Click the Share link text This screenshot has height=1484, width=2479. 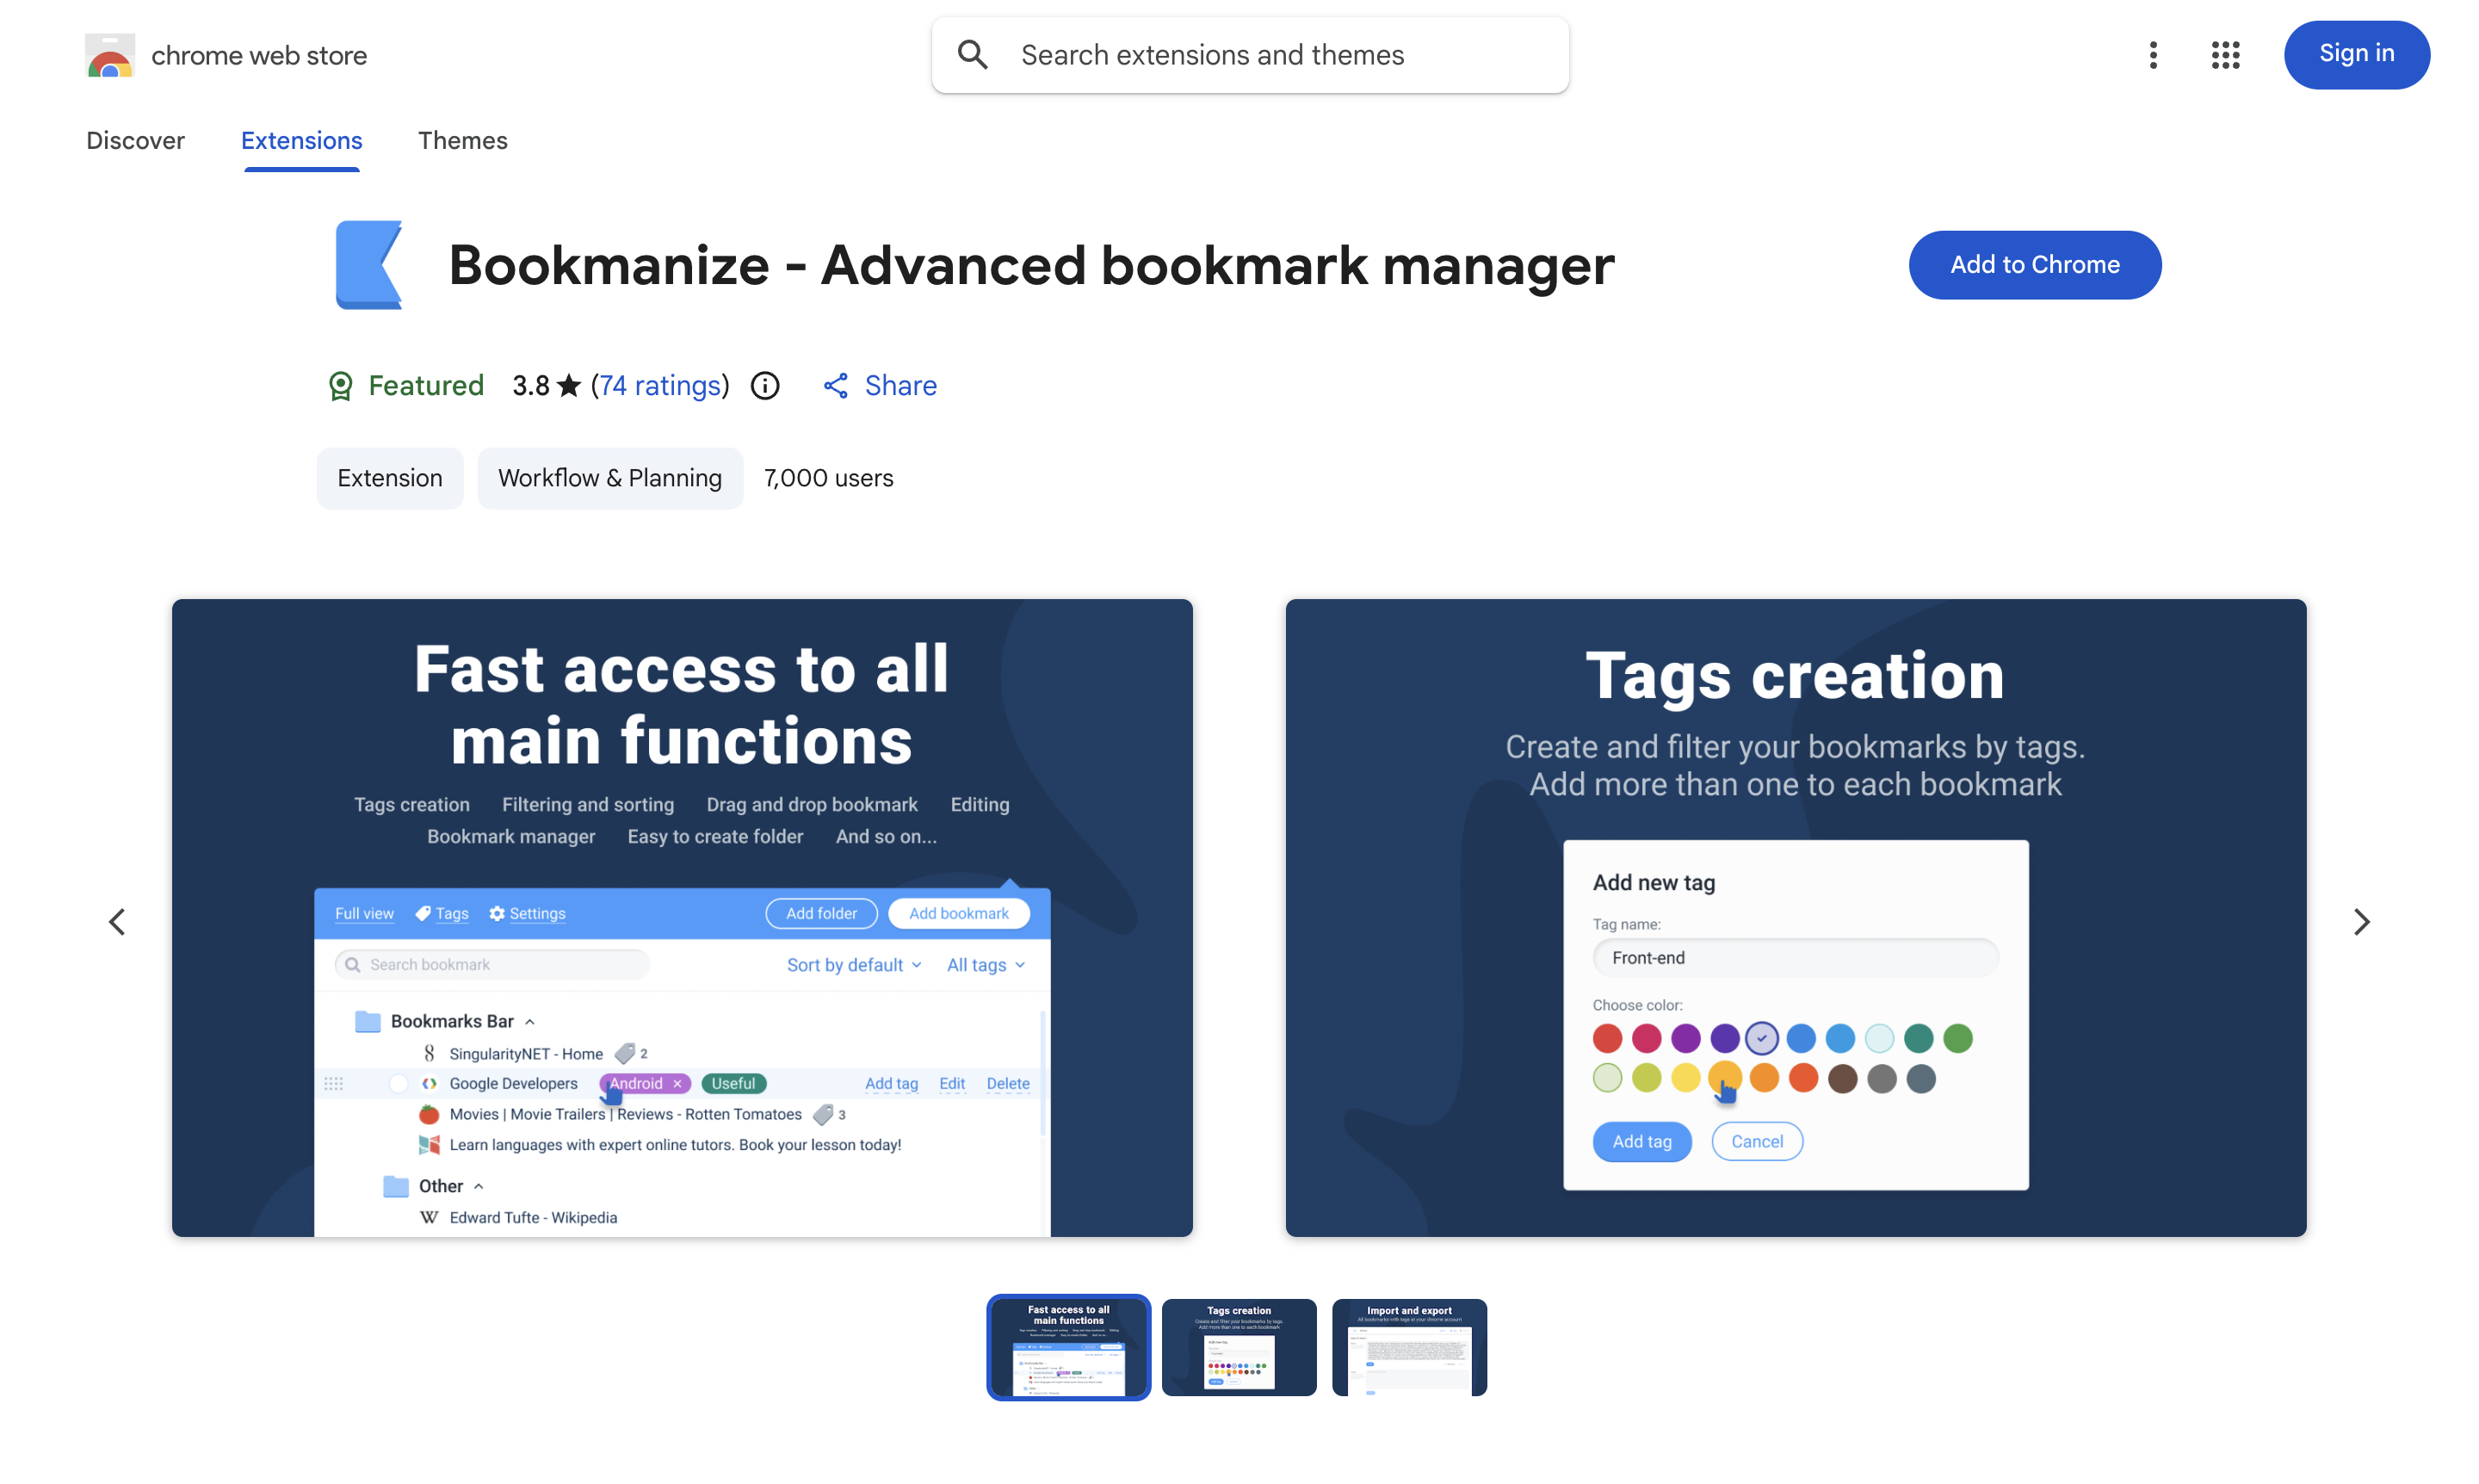[x=900, y=386]
